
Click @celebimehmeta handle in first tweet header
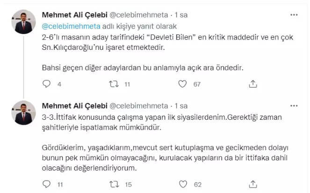(139, 15)
